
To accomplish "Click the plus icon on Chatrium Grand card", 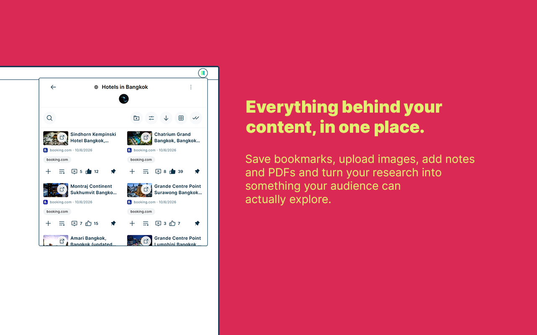I will coord(132,171).
